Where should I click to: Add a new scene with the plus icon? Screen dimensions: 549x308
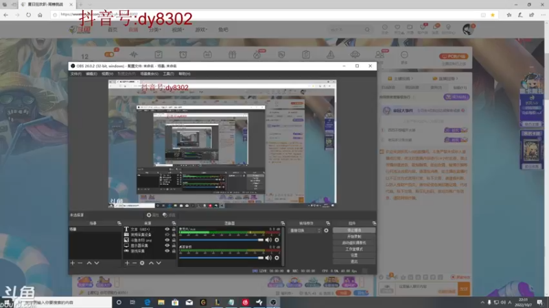(73, 263)
